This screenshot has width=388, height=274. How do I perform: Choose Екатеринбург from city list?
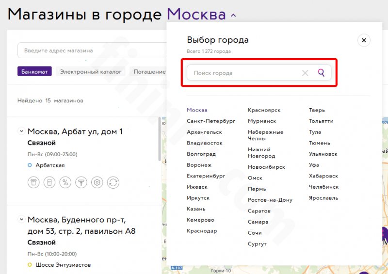pyautogui.click(x=206, y=176)
